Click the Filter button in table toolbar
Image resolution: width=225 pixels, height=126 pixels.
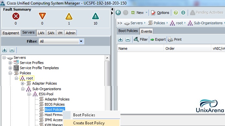click(x=141, y=39)
